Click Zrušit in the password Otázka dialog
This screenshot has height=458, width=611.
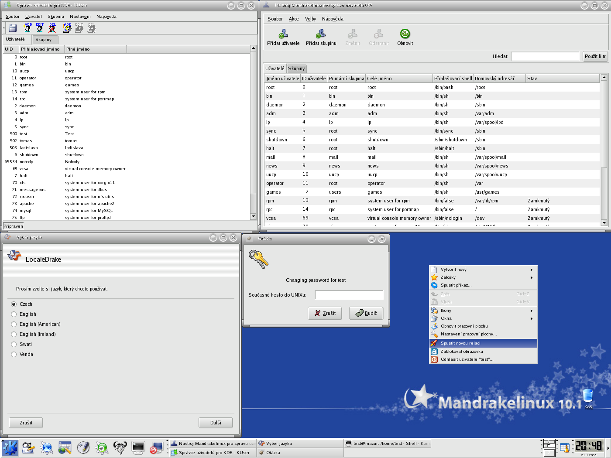point(325,313)
